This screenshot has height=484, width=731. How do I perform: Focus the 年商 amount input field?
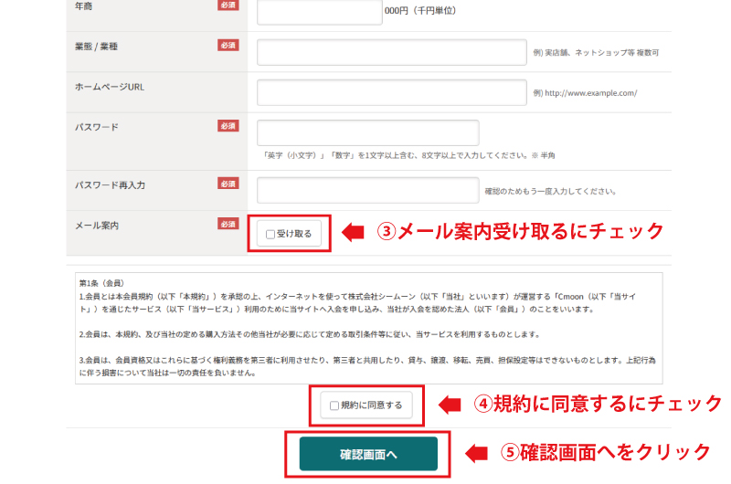(x=319, y=12)
